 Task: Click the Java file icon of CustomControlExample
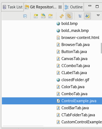[58, 122]
